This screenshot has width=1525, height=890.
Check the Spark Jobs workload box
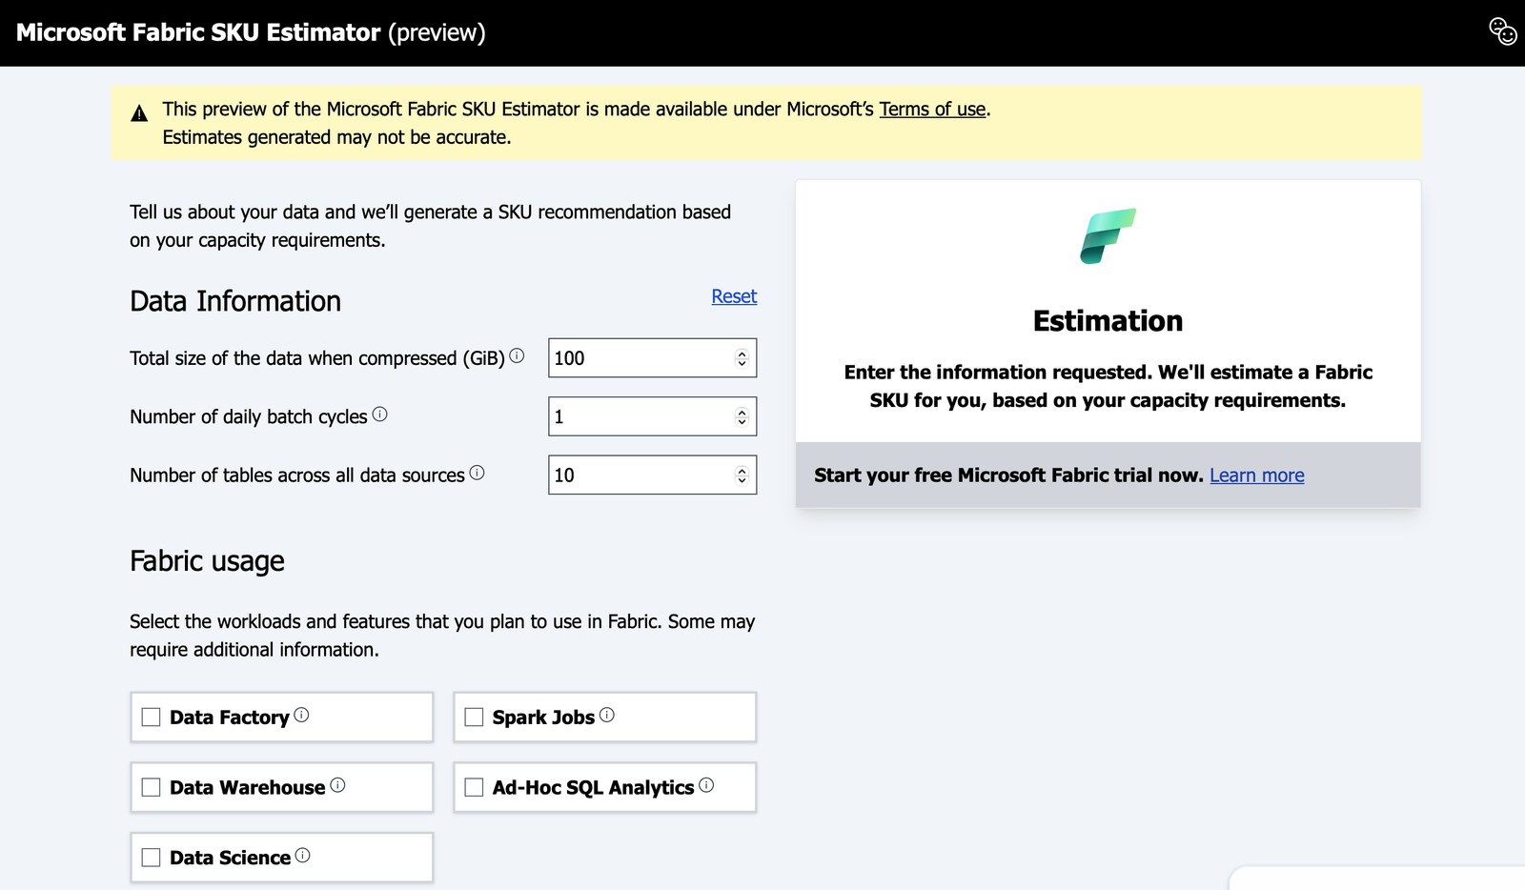tap(474, 718)
